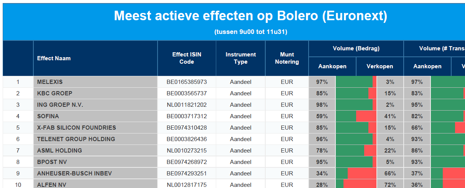
Task: Click the 72% Verkopen cell for ALFEN NV
Action: tap(390, 185)
